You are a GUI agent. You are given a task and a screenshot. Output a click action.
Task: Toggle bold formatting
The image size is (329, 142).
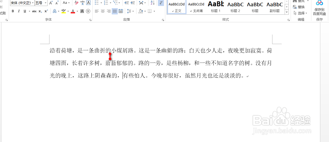click(13, 11)
